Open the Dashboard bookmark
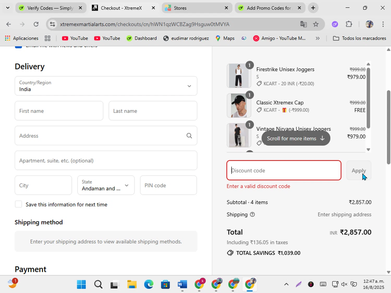391x293 pixels. tap(142, 38)
